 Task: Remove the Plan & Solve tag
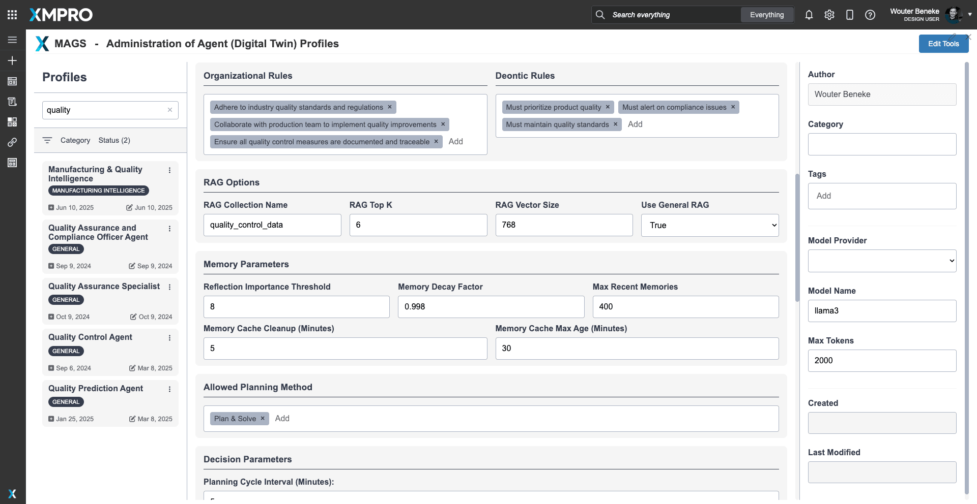pyautogui.click(x=263, y=419)
